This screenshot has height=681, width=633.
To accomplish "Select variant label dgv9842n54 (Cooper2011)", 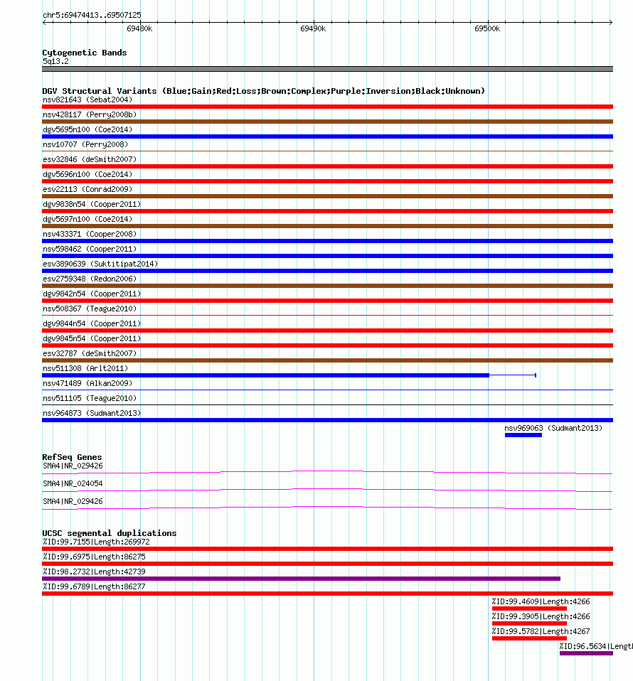I will [x=92, y=294].
